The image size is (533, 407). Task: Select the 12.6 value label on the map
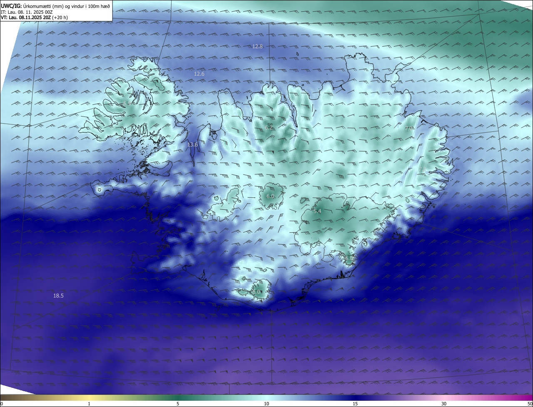tap(199, 74)
